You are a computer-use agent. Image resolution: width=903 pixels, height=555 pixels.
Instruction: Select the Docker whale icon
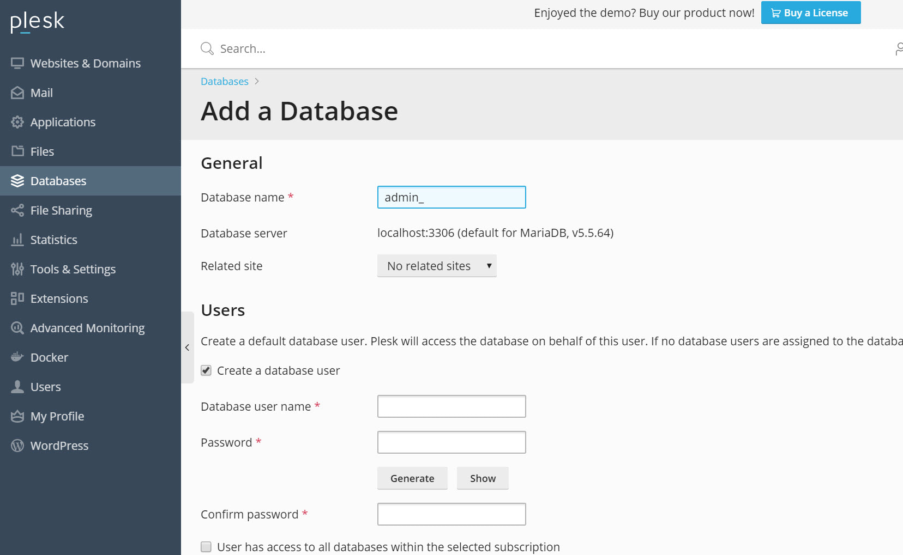pos(17,357)
